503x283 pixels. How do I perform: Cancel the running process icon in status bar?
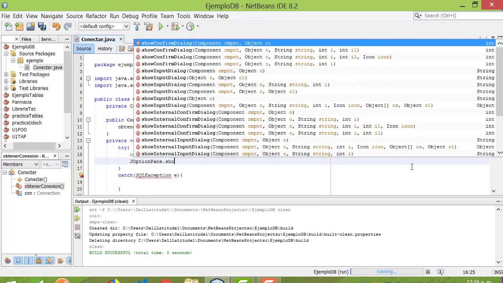tap(428, 272)
